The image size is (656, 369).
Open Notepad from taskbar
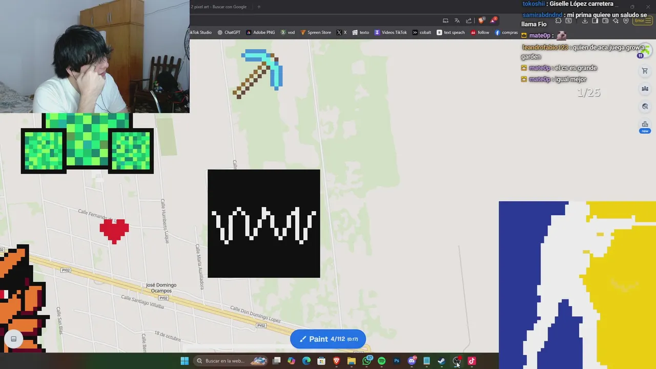(x=426, y=361)
